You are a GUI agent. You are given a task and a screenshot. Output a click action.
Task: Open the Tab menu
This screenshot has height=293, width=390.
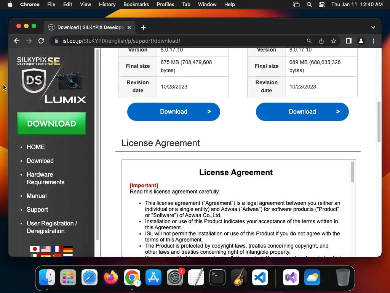coord(186,5)
